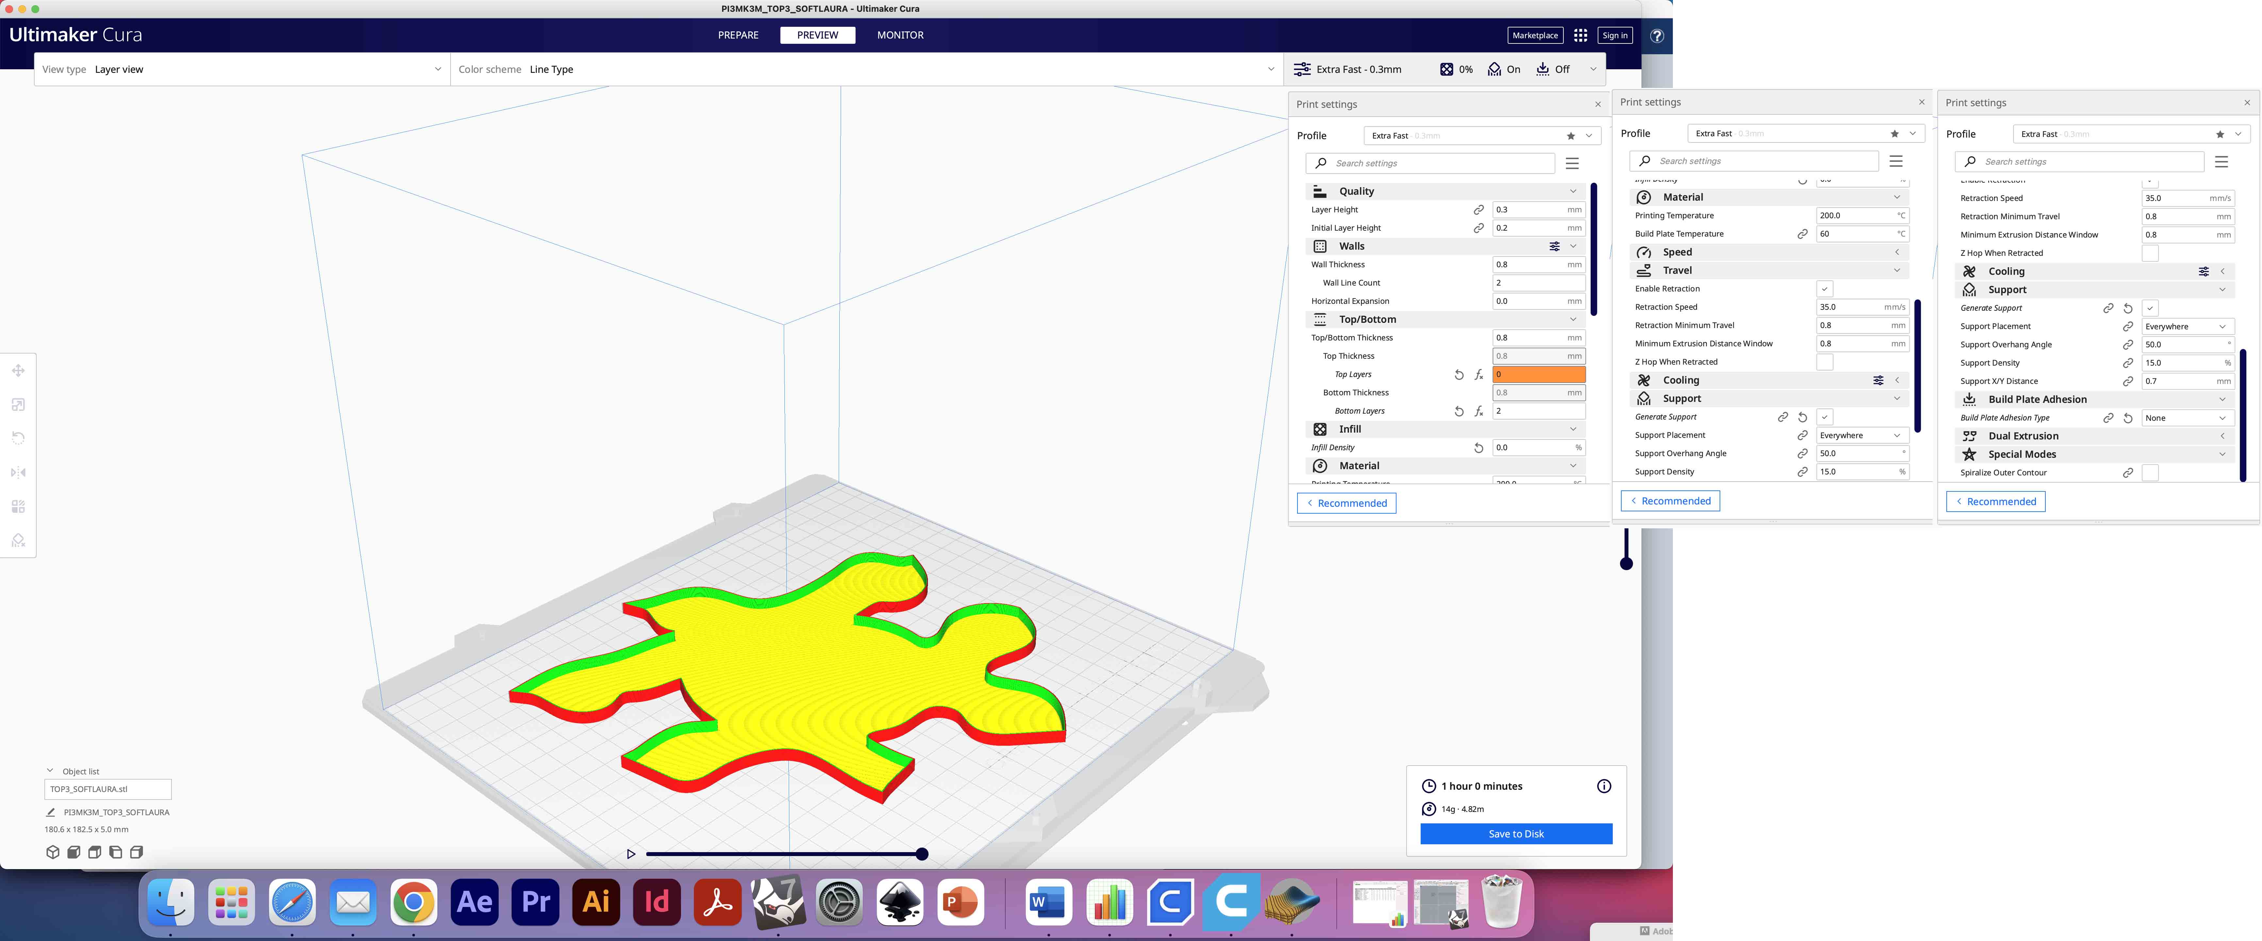The width and height of the screenshot is (2262, 941).
Task: Switch to the PREPARE stage tab
Action: pyautogui.click(x=738, y=35)
